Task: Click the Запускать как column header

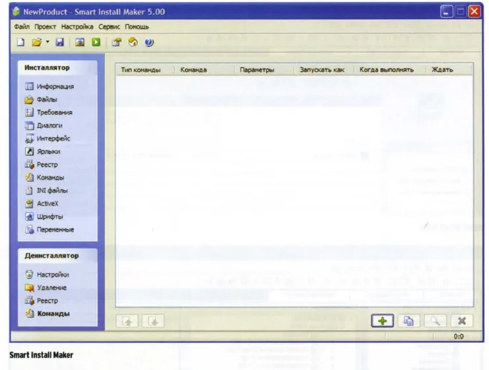Action: coord(324,70)
